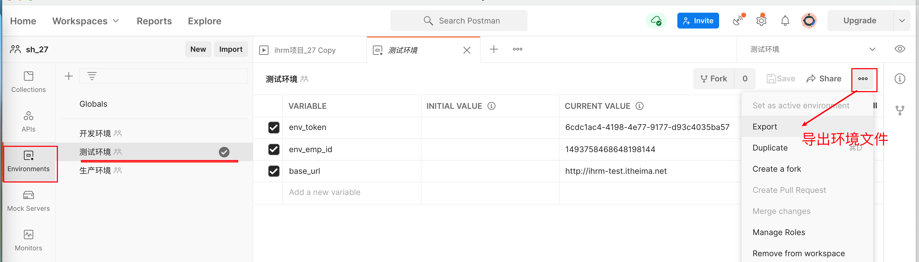Viewport: 919px width, 262px height.
Task: Click the Import button
Action: point(231,49)
